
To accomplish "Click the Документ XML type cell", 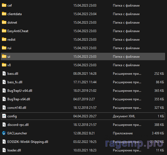I will (124, 116).
